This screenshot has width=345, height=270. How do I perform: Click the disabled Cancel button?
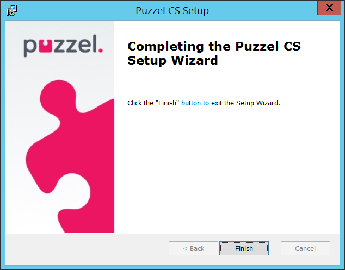pyautogui.click(x=305, y=248)
